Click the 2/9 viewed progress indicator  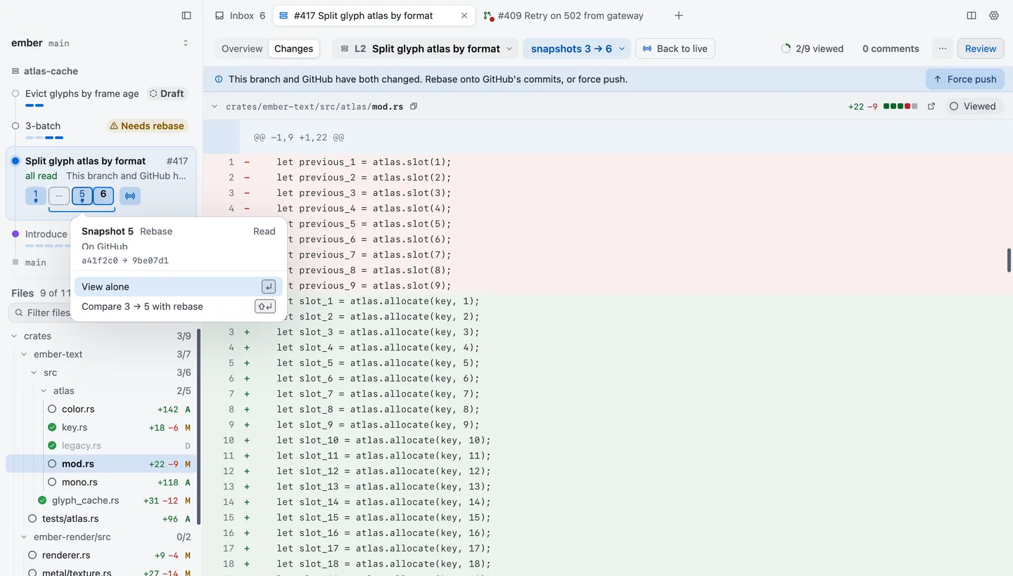[812, 48]
